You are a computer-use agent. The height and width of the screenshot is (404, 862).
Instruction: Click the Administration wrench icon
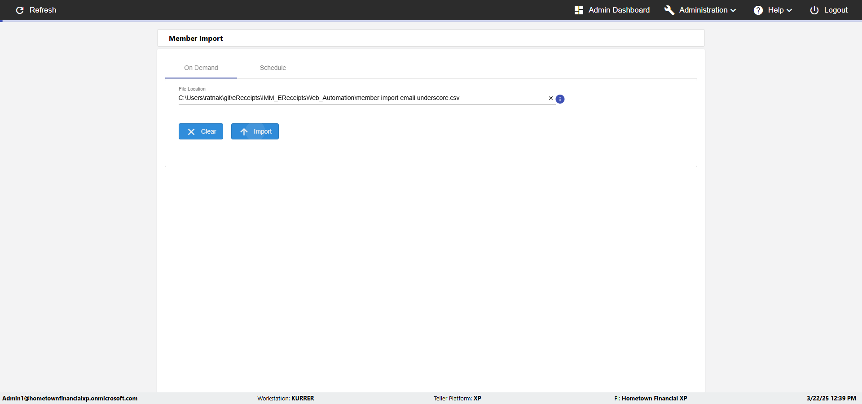coord(669,10)
